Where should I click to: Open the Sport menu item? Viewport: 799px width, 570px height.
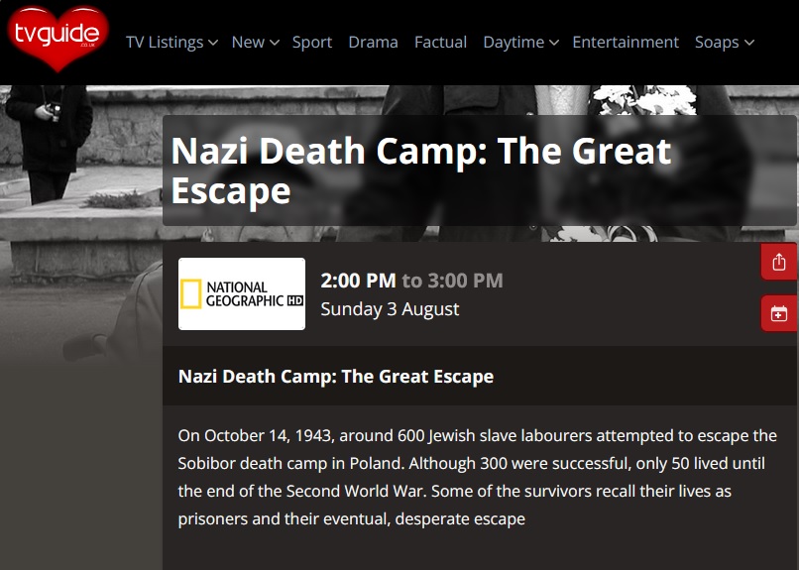point(312,43)
